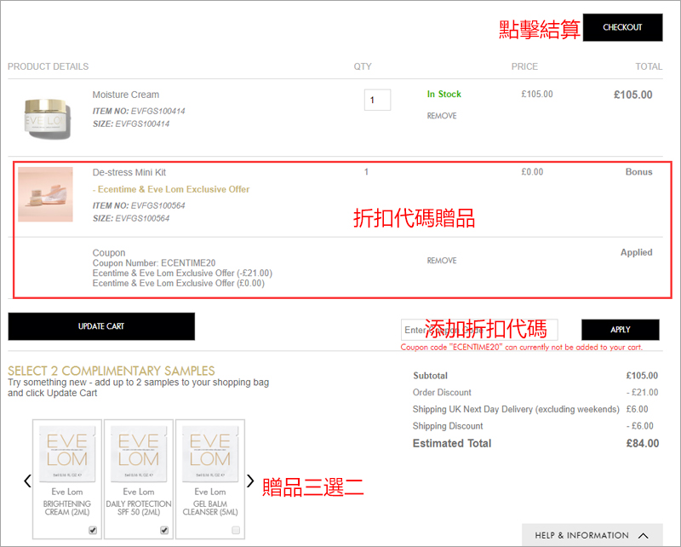The height and width of the screenshot is (547, 681).
Task: Remove the ECENTIME20 coupon
Action: click(442, 261)
